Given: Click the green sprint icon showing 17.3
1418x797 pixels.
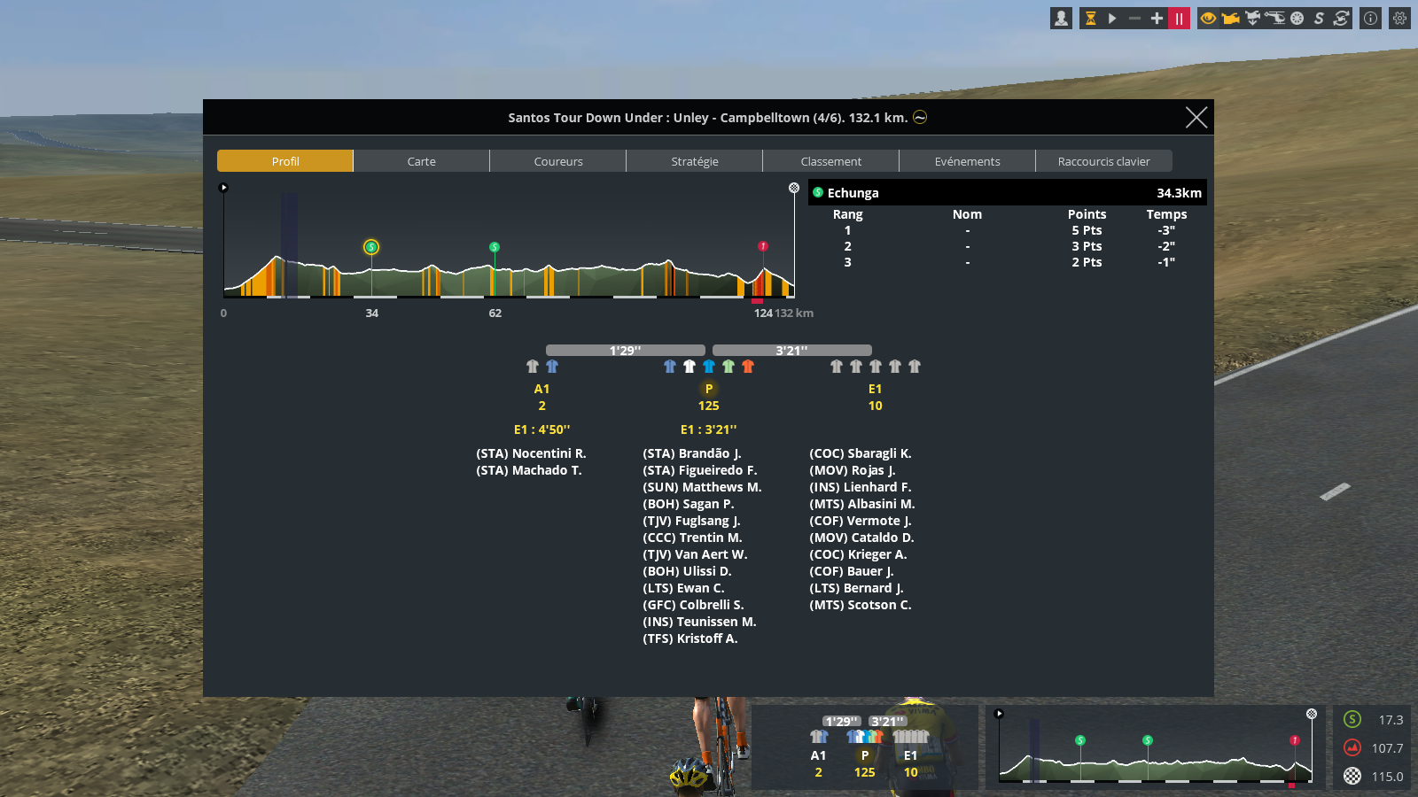Looking at the screenshot, I should [1352, 719].
